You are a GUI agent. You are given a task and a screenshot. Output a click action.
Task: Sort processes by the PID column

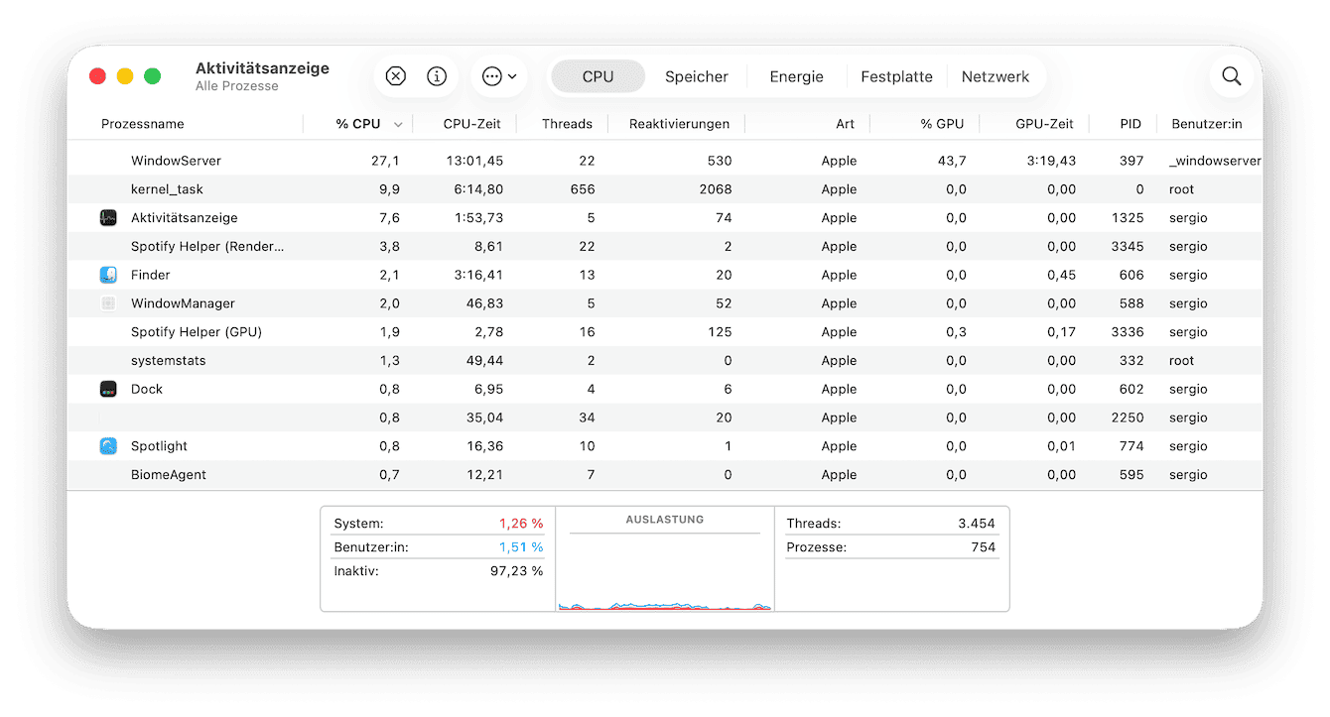click(x=1130, y=124)
